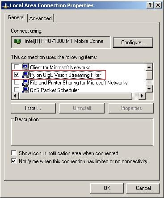Image resolution: width=164 pixels, height=198 pixels.
Task: Select the Pylon GigE Vision Streaming Filter icon
Action: pos(25,75)
